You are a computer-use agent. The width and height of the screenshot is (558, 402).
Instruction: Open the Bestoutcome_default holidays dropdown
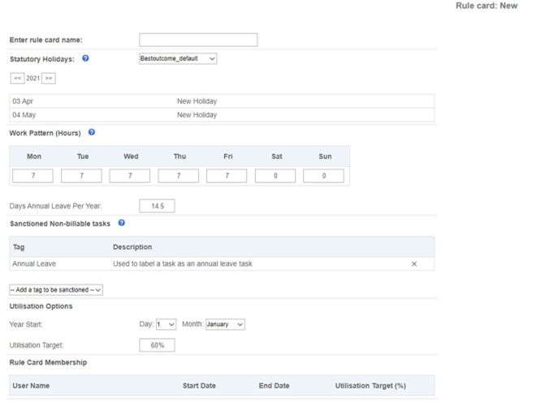tap(178, 58)
